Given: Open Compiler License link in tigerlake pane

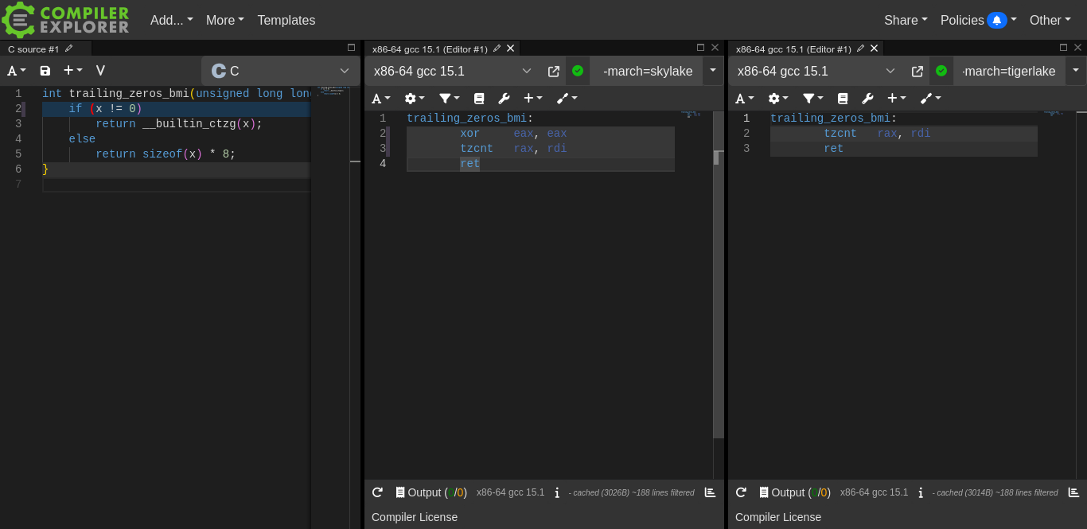Looking at the screenshot, I should (x=778, y=517).
